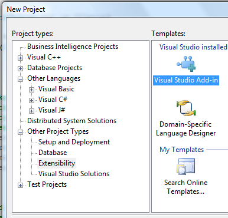Expand the Visual Basic subnode

(31, 90)
